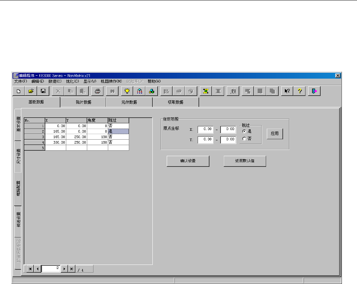Click the first X origin coordinate field
The width and height of the screenshot is (357, 284).
pos(205,129)
